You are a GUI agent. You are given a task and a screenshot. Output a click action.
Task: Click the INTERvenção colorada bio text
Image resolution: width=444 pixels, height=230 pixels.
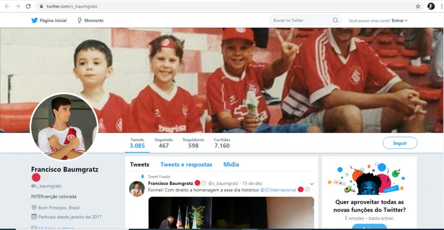click(54, 197)
